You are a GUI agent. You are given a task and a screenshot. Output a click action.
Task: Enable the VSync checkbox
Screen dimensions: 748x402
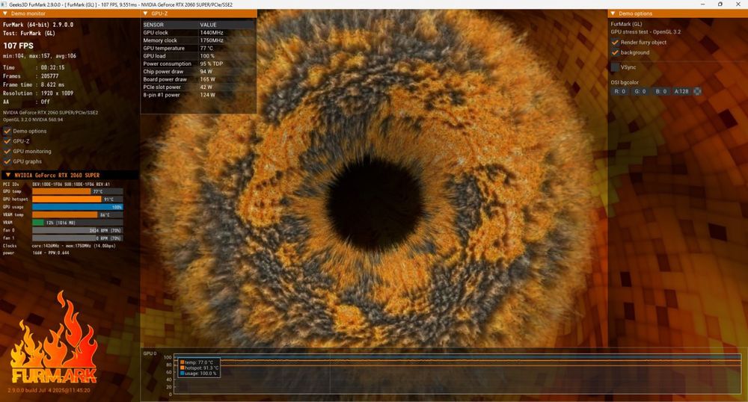[615, 67]
